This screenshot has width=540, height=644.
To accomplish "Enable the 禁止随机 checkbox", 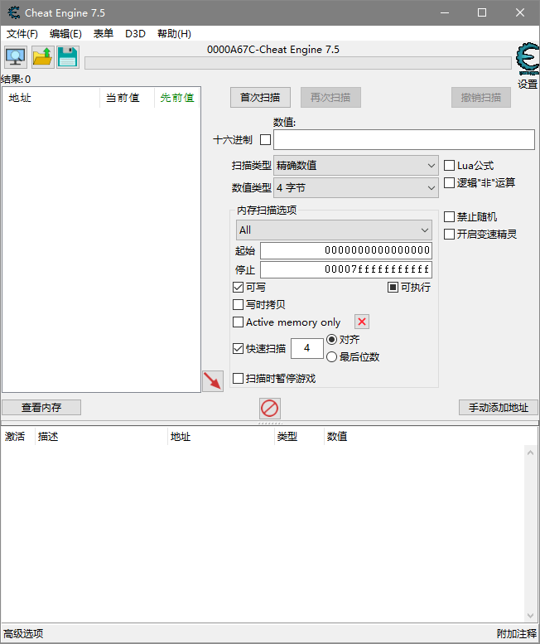I will 450,217.
